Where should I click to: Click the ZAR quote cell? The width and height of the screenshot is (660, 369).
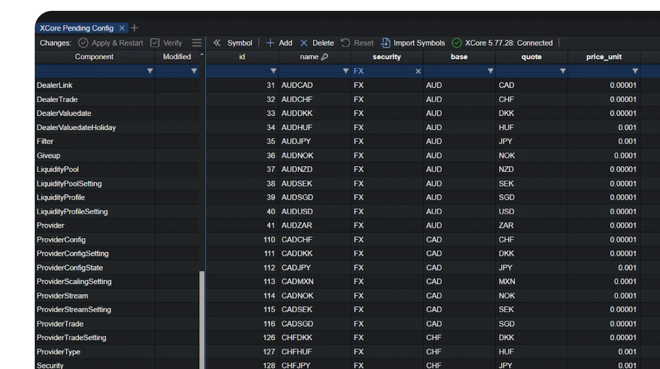tap(531, 226)
